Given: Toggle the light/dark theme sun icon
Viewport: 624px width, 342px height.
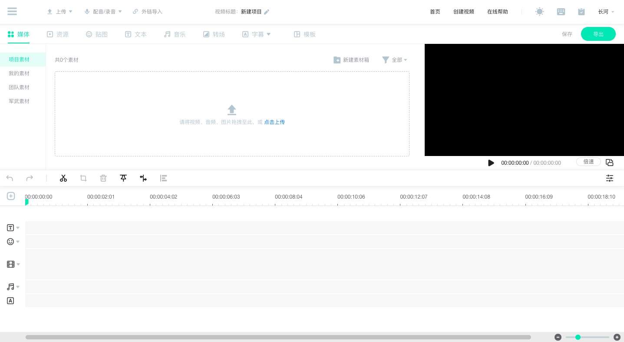Looking at the screenshot, I should (x=540, y=12).
